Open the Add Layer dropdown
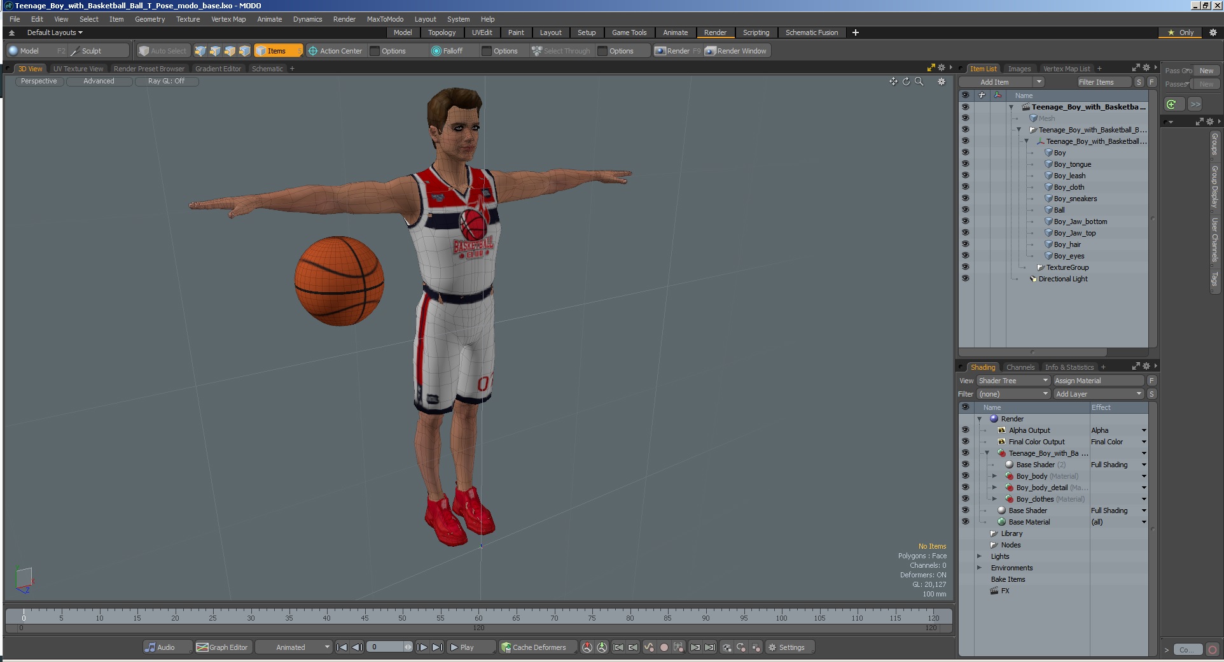Image resolution: width=1224 pixels, height=662 pixels. pyautogui.click(x=1099, y=394)
